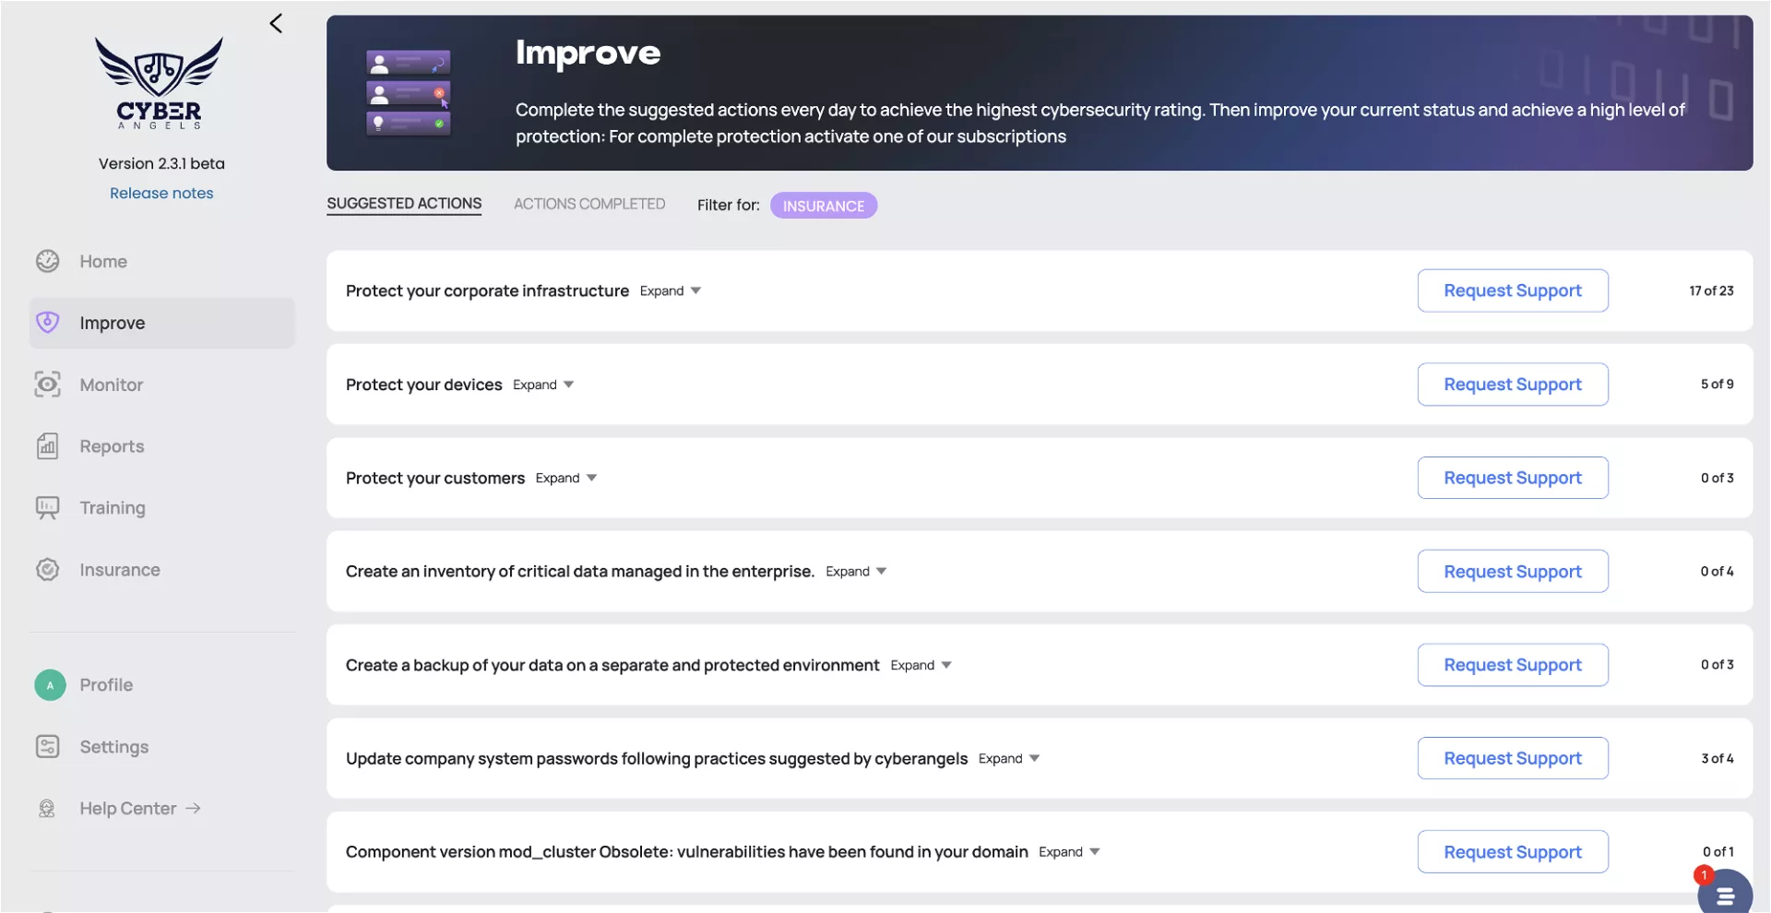This screenshot has height=913, width=1771.
Task: Open the Release notes link
Action: pos(161,194)
